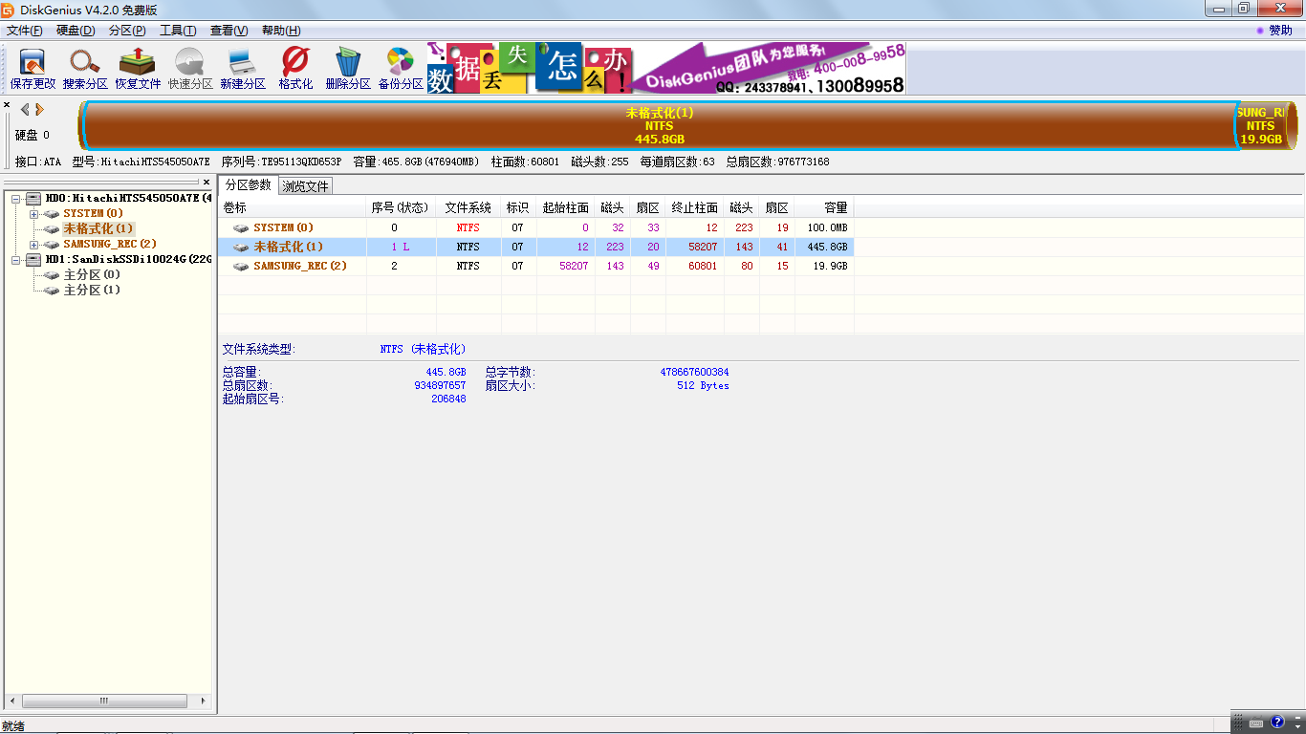Click the 赞助 sponsor link
Viewport: 1306px width, 734px height.
1280,31
